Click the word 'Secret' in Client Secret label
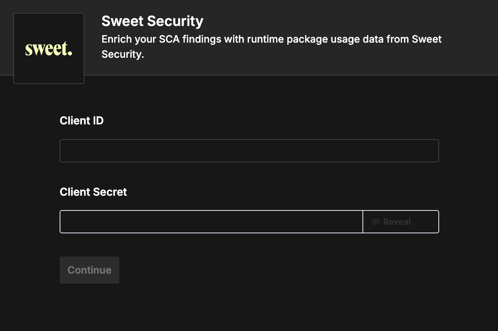498x331 pixels. (111, 192)
